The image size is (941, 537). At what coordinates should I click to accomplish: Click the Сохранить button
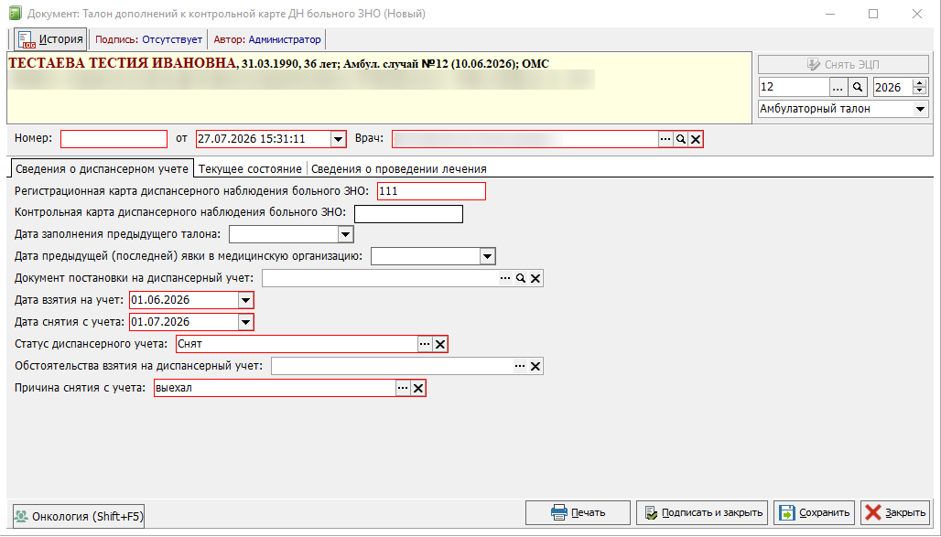pyautogui.click(x=815, y=513)
